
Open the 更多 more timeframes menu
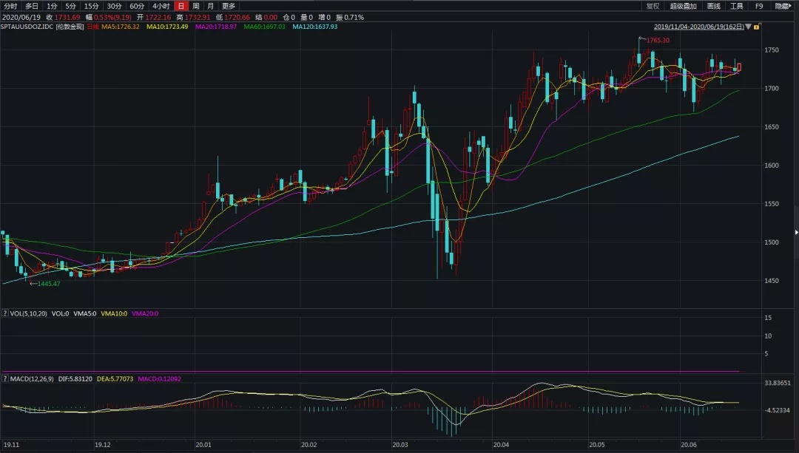(229, 6)
